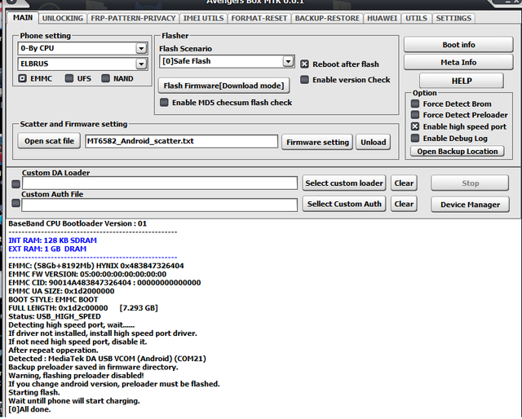This screenshot has width=522, height=419.
Task: Click log line 'Detected : MediaTek DA USB VCOM'
Action: 107,359
